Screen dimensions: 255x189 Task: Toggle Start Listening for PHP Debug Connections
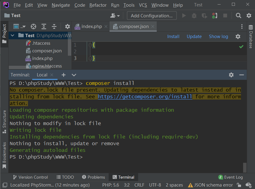click(x=215, y=16)
